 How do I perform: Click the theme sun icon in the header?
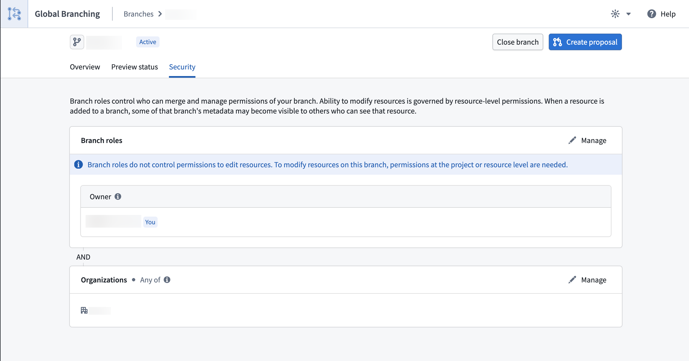click(616, 14)
